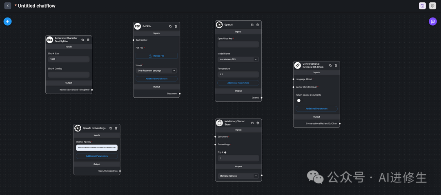This screenshot has width=441, height=195.
Task: Open the purple chat message button
Action: tap(433, 22)
